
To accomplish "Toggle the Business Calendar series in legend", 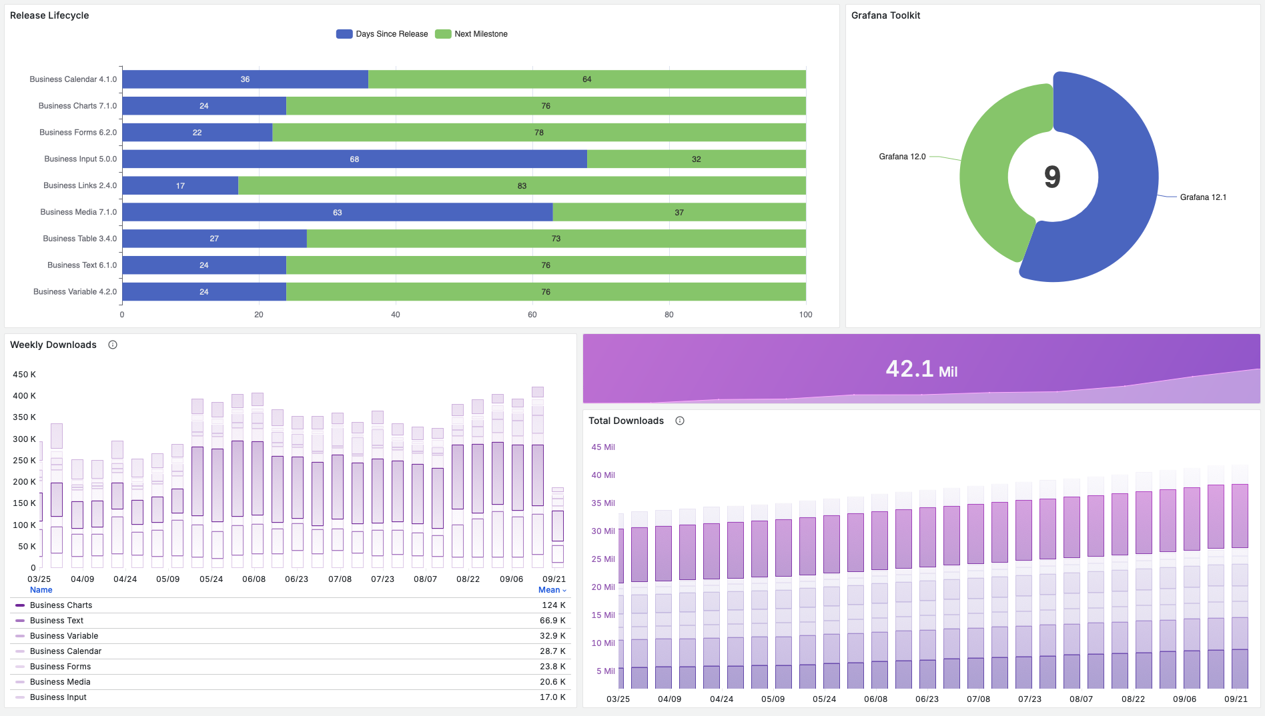I will click(x=66, y=651).
